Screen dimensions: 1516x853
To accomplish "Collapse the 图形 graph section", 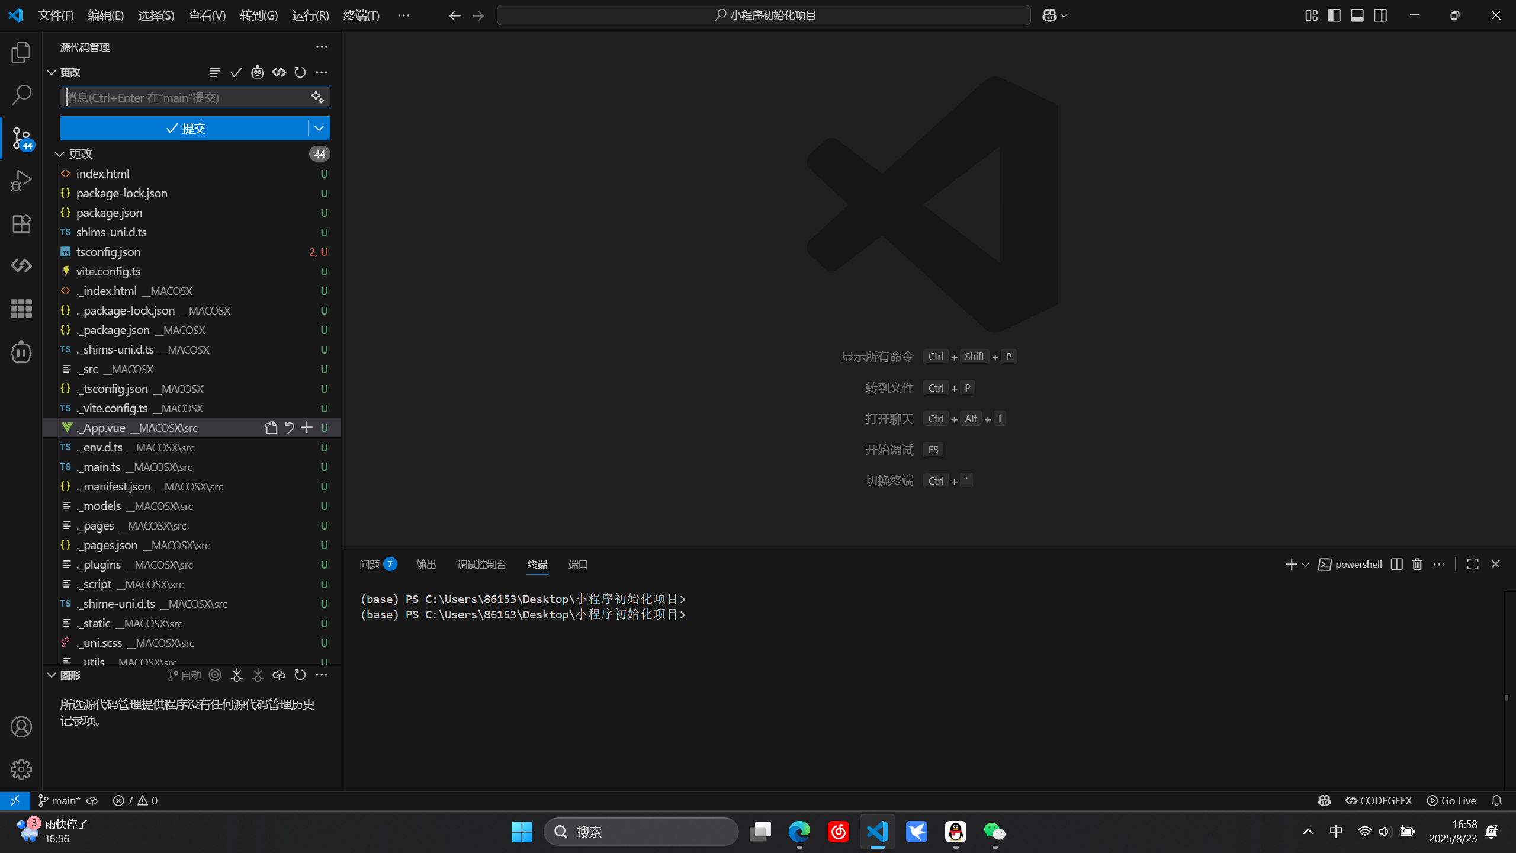I will 52,675.
